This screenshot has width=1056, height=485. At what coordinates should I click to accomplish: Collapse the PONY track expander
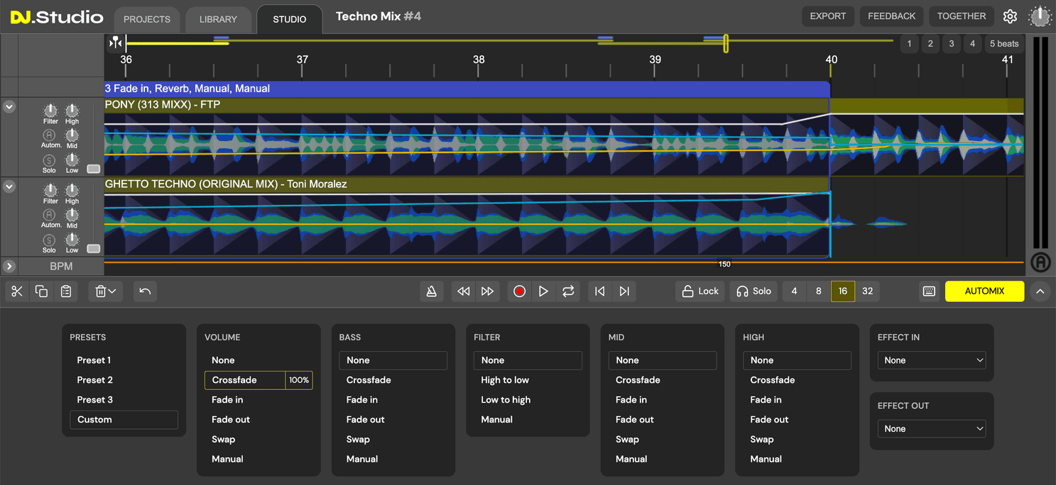[9, 107]
